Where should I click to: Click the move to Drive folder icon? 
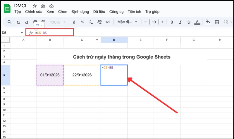(43, 6)
